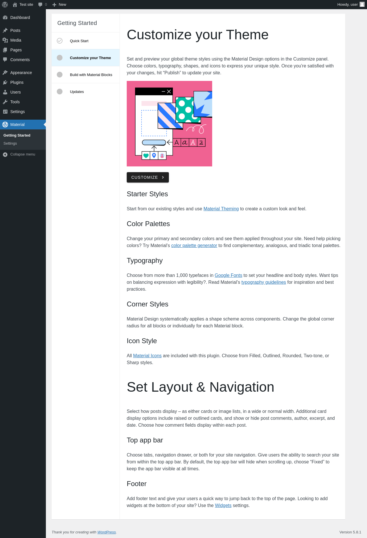The width and height of the screenshot is (367, 538).
Task: Click the user avatar next to Howdy
Action: pyautogui.click(x=362, y=5)
